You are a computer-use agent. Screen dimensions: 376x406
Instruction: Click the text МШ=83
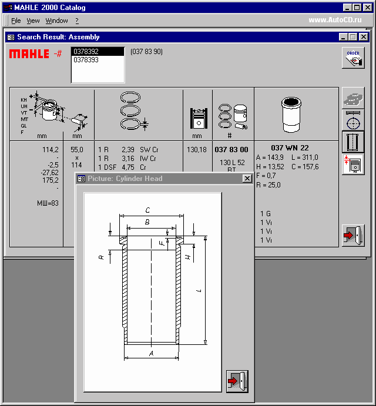(48, 203)
